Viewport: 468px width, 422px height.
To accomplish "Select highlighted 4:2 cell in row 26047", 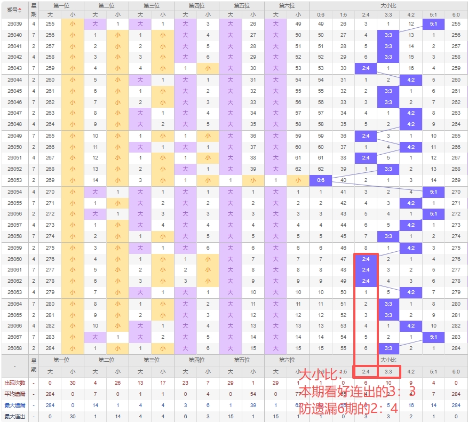I will tap(411, 113).
